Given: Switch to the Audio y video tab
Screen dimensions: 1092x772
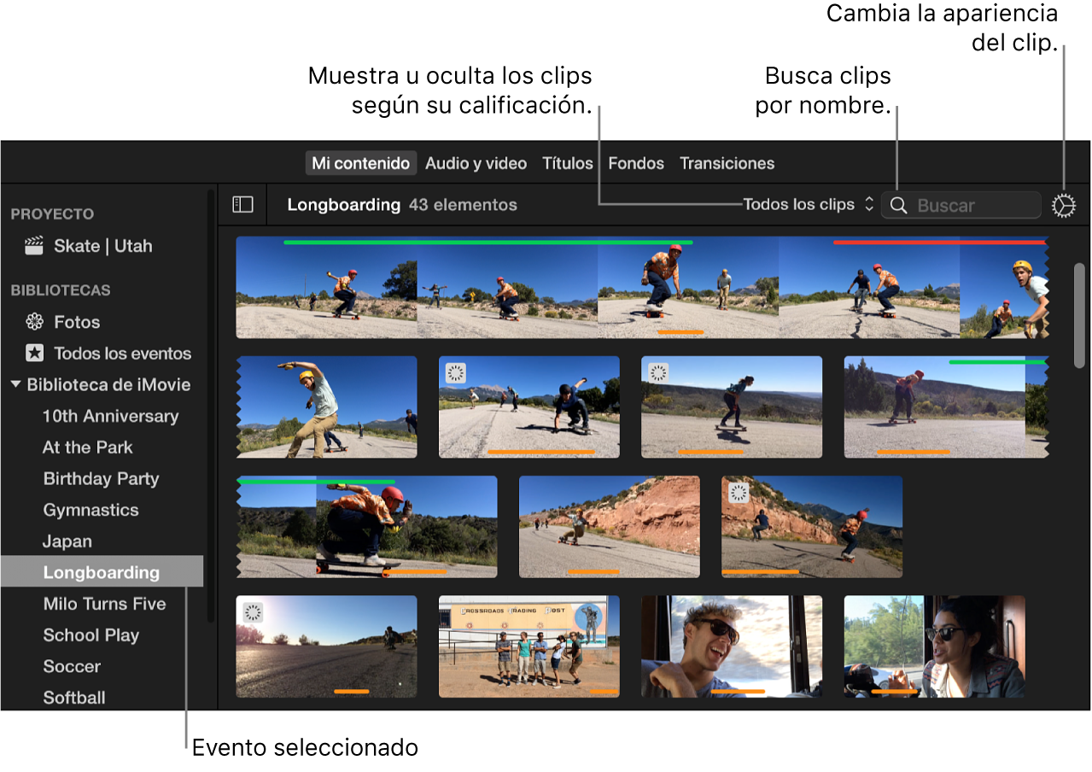Looking at the screenshot, I should (x=476, y=163).
